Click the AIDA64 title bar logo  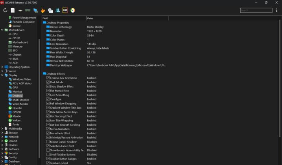2,2
